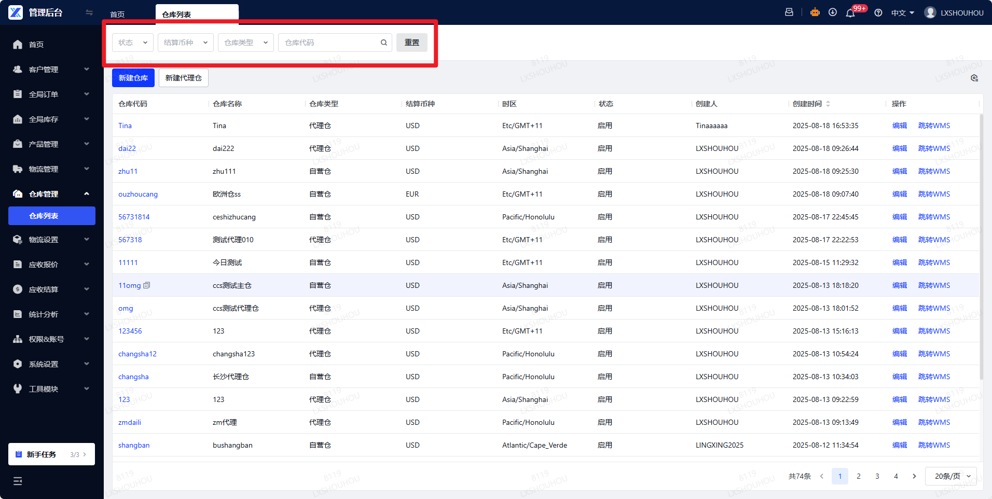Open the 状态 filter dropdown
The height and width of the screenshot is (499, 992).
pyautogui.click(x=132, y=43)
